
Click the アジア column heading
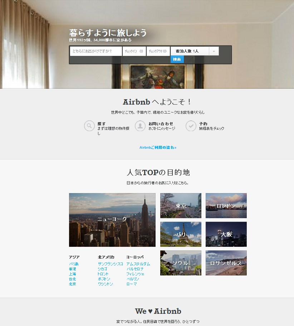click(x=74, y=257)
